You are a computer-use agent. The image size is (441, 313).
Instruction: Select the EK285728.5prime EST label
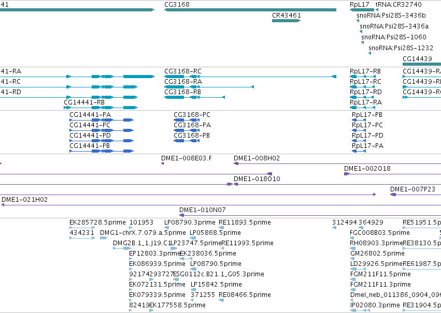pos(97,222)
